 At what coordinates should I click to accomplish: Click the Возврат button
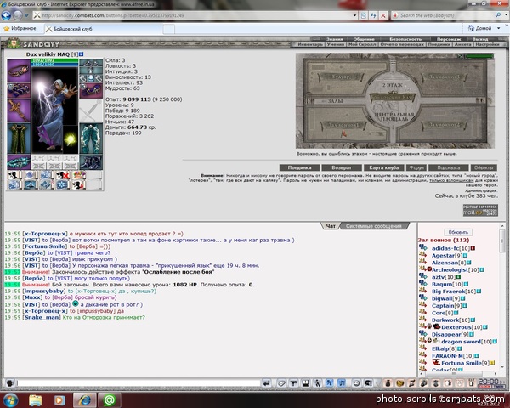342,168
